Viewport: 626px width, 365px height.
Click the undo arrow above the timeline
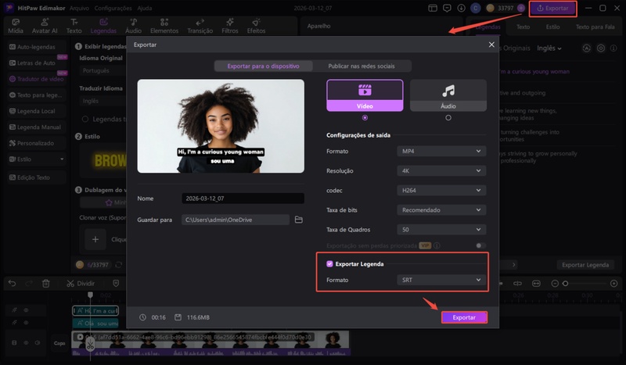12,283
